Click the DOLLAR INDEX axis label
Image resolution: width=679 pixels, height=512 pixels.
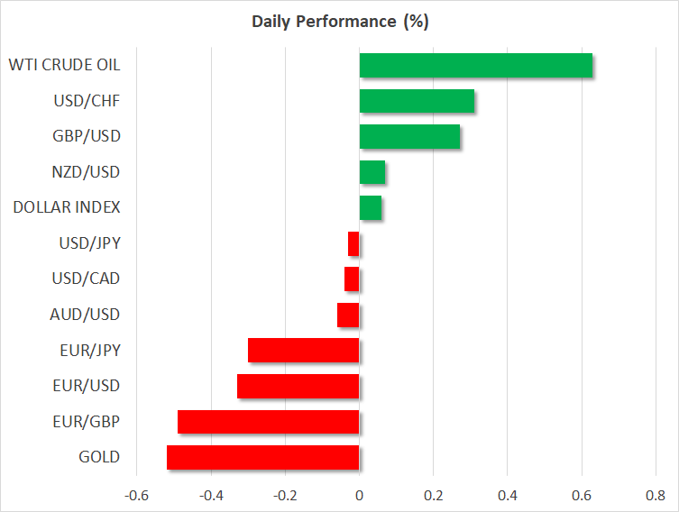66,207
